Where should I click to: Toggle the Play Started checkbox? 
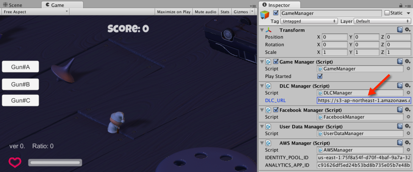point(320,76)
